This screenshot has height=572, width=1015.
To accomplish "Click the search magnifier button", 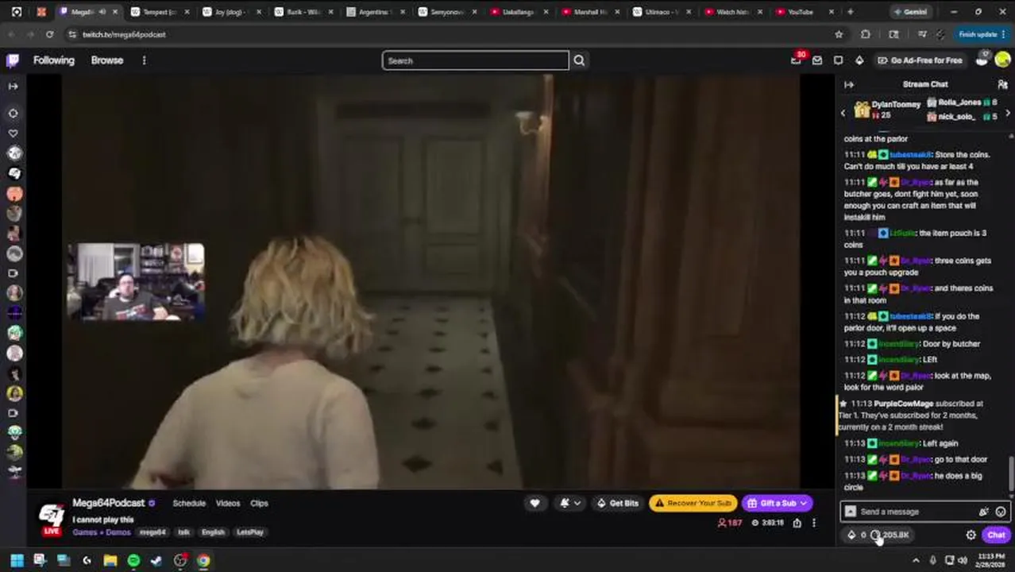I will (x=579, y=60).
